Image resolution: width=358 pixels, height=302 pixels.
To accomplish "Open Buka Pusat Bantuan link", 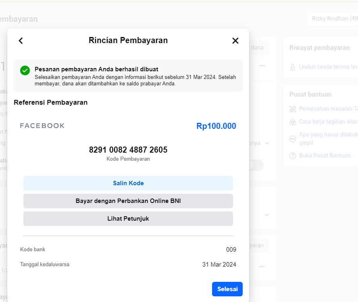I will tap(325, 155).
